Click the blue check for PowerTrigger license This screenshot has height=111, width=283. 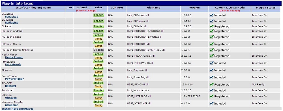click(211, 77)
